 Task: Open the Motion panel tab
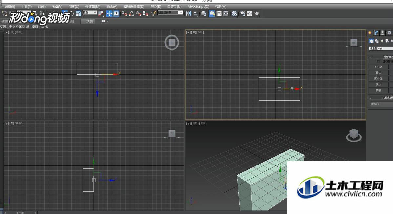tap(389, 33)
